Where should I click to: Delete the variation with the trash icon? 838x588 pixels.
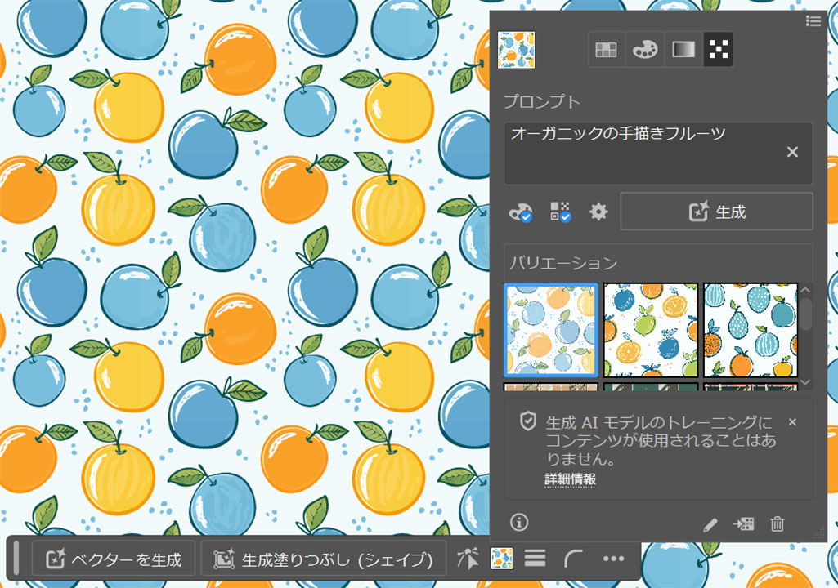778,524
